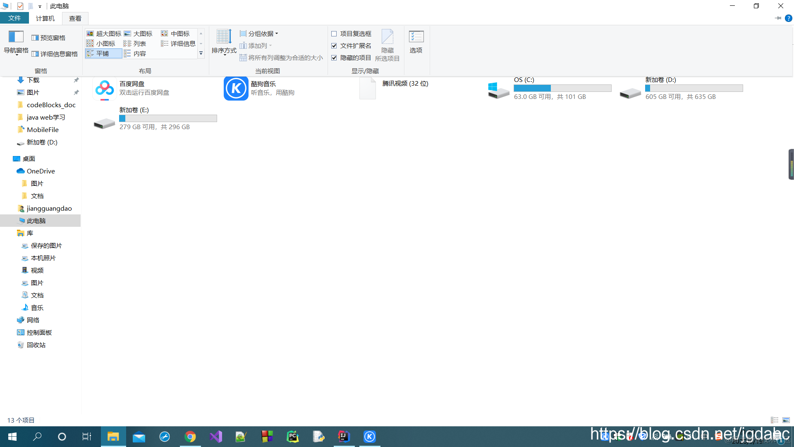Toggle the 隐藏的项目 checkbox
The width and height of the screenshot is (794, 447).
(x=334, y=58)
